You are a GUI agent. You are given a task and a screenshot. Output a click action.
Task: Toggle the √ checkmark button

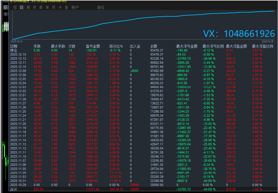coord(6,14)
